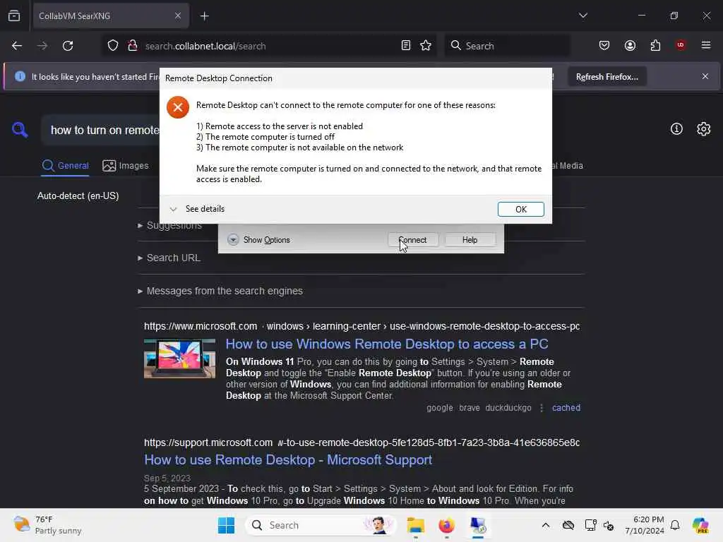This screenshot has height=542, width=723.
Task: Open clock showing 6:20 PM 7/10/2024
Action: [x=644, y=525]
